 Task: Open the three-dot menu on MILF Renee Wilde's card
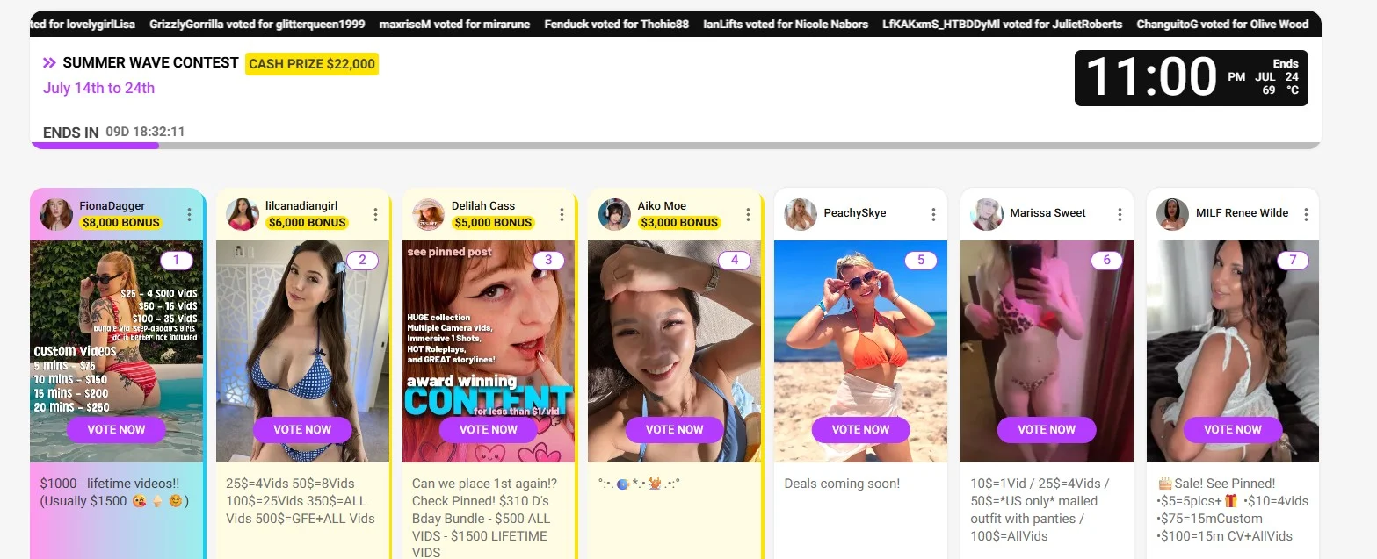1306,214
